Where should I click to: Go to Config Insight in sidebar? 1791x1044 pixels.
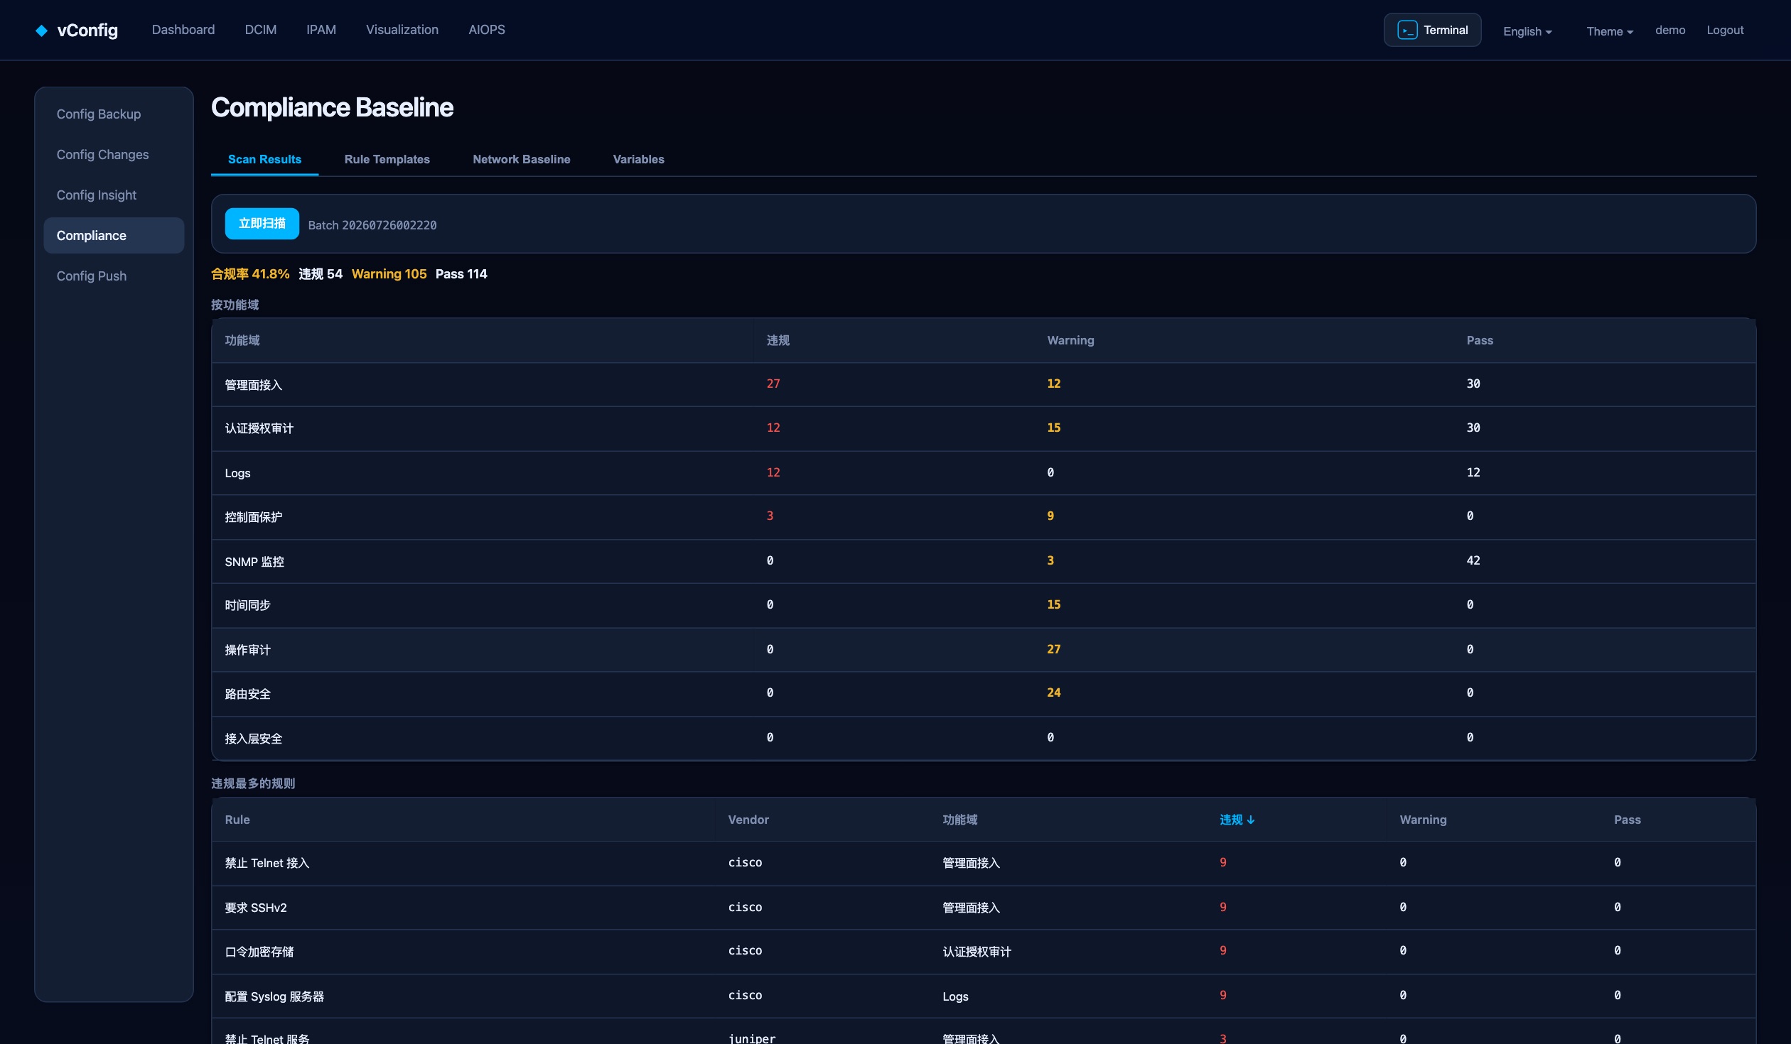pyautogui.click(x=114, y=195)
